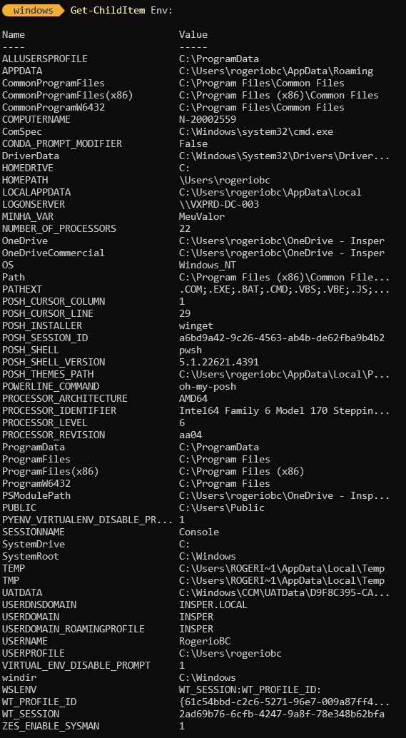Click the MeuValor value text

[202, 216]
